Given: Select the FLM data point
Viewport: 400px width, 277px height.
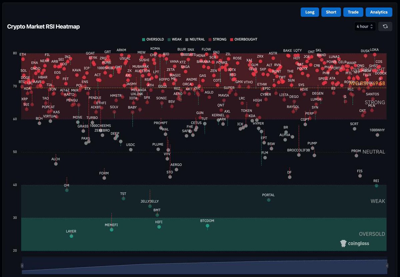Looking at the screenshot, I should click(x=265, y=157).
